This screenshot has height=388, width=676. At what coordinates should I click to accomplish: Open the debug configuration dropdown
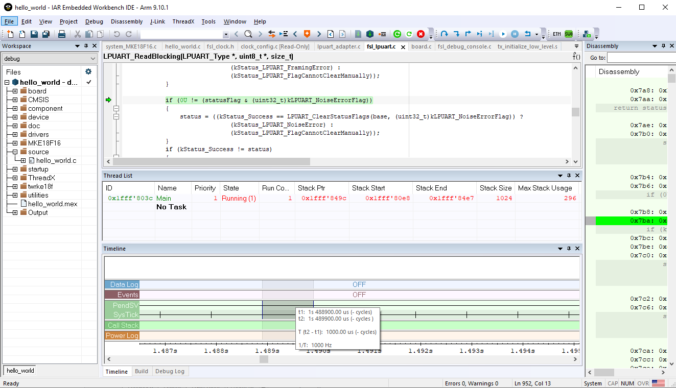(x=49, y=59)
